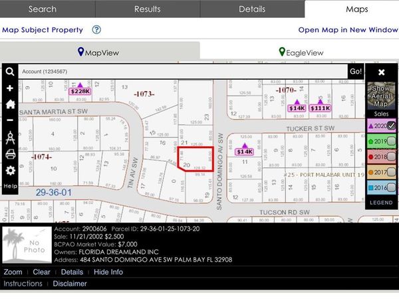Enable the 2019 sales checkbox
Viewport: 399px width, 299px height.
tap(392, 141)
